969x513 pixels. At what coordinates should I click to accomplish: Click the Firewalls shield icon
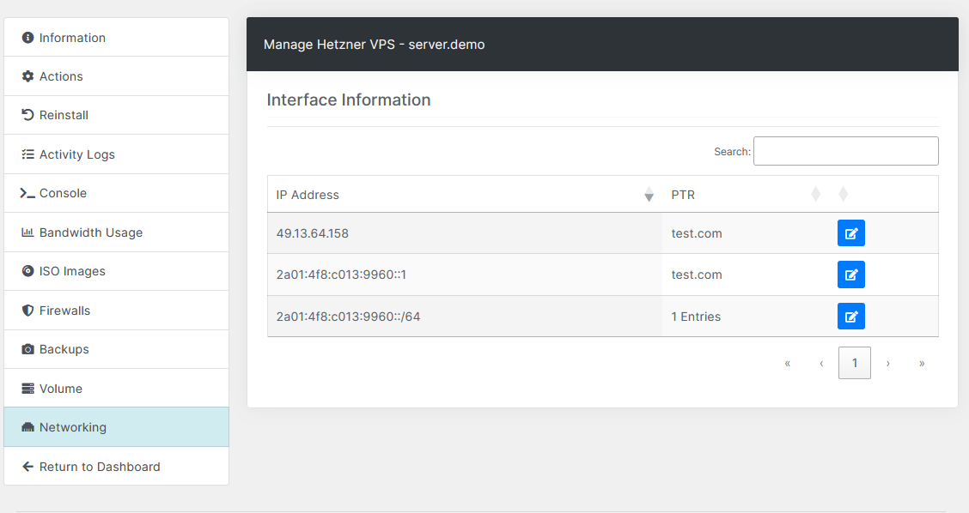click(x=27, y=311)
